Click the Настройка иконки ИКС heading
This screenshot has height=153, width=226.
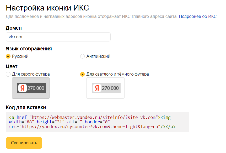pos(47,8)
